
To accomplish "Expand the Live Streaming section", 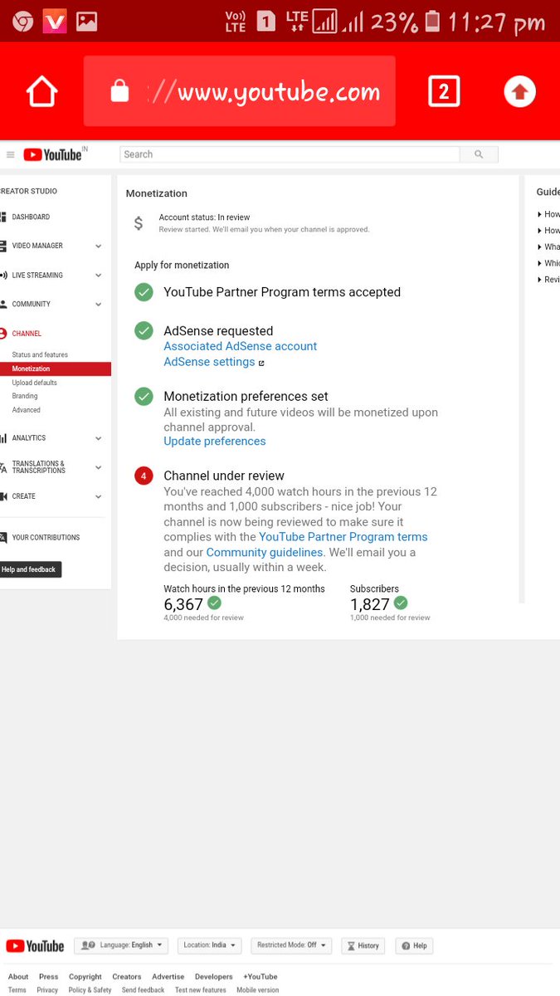I will (99, 276).
